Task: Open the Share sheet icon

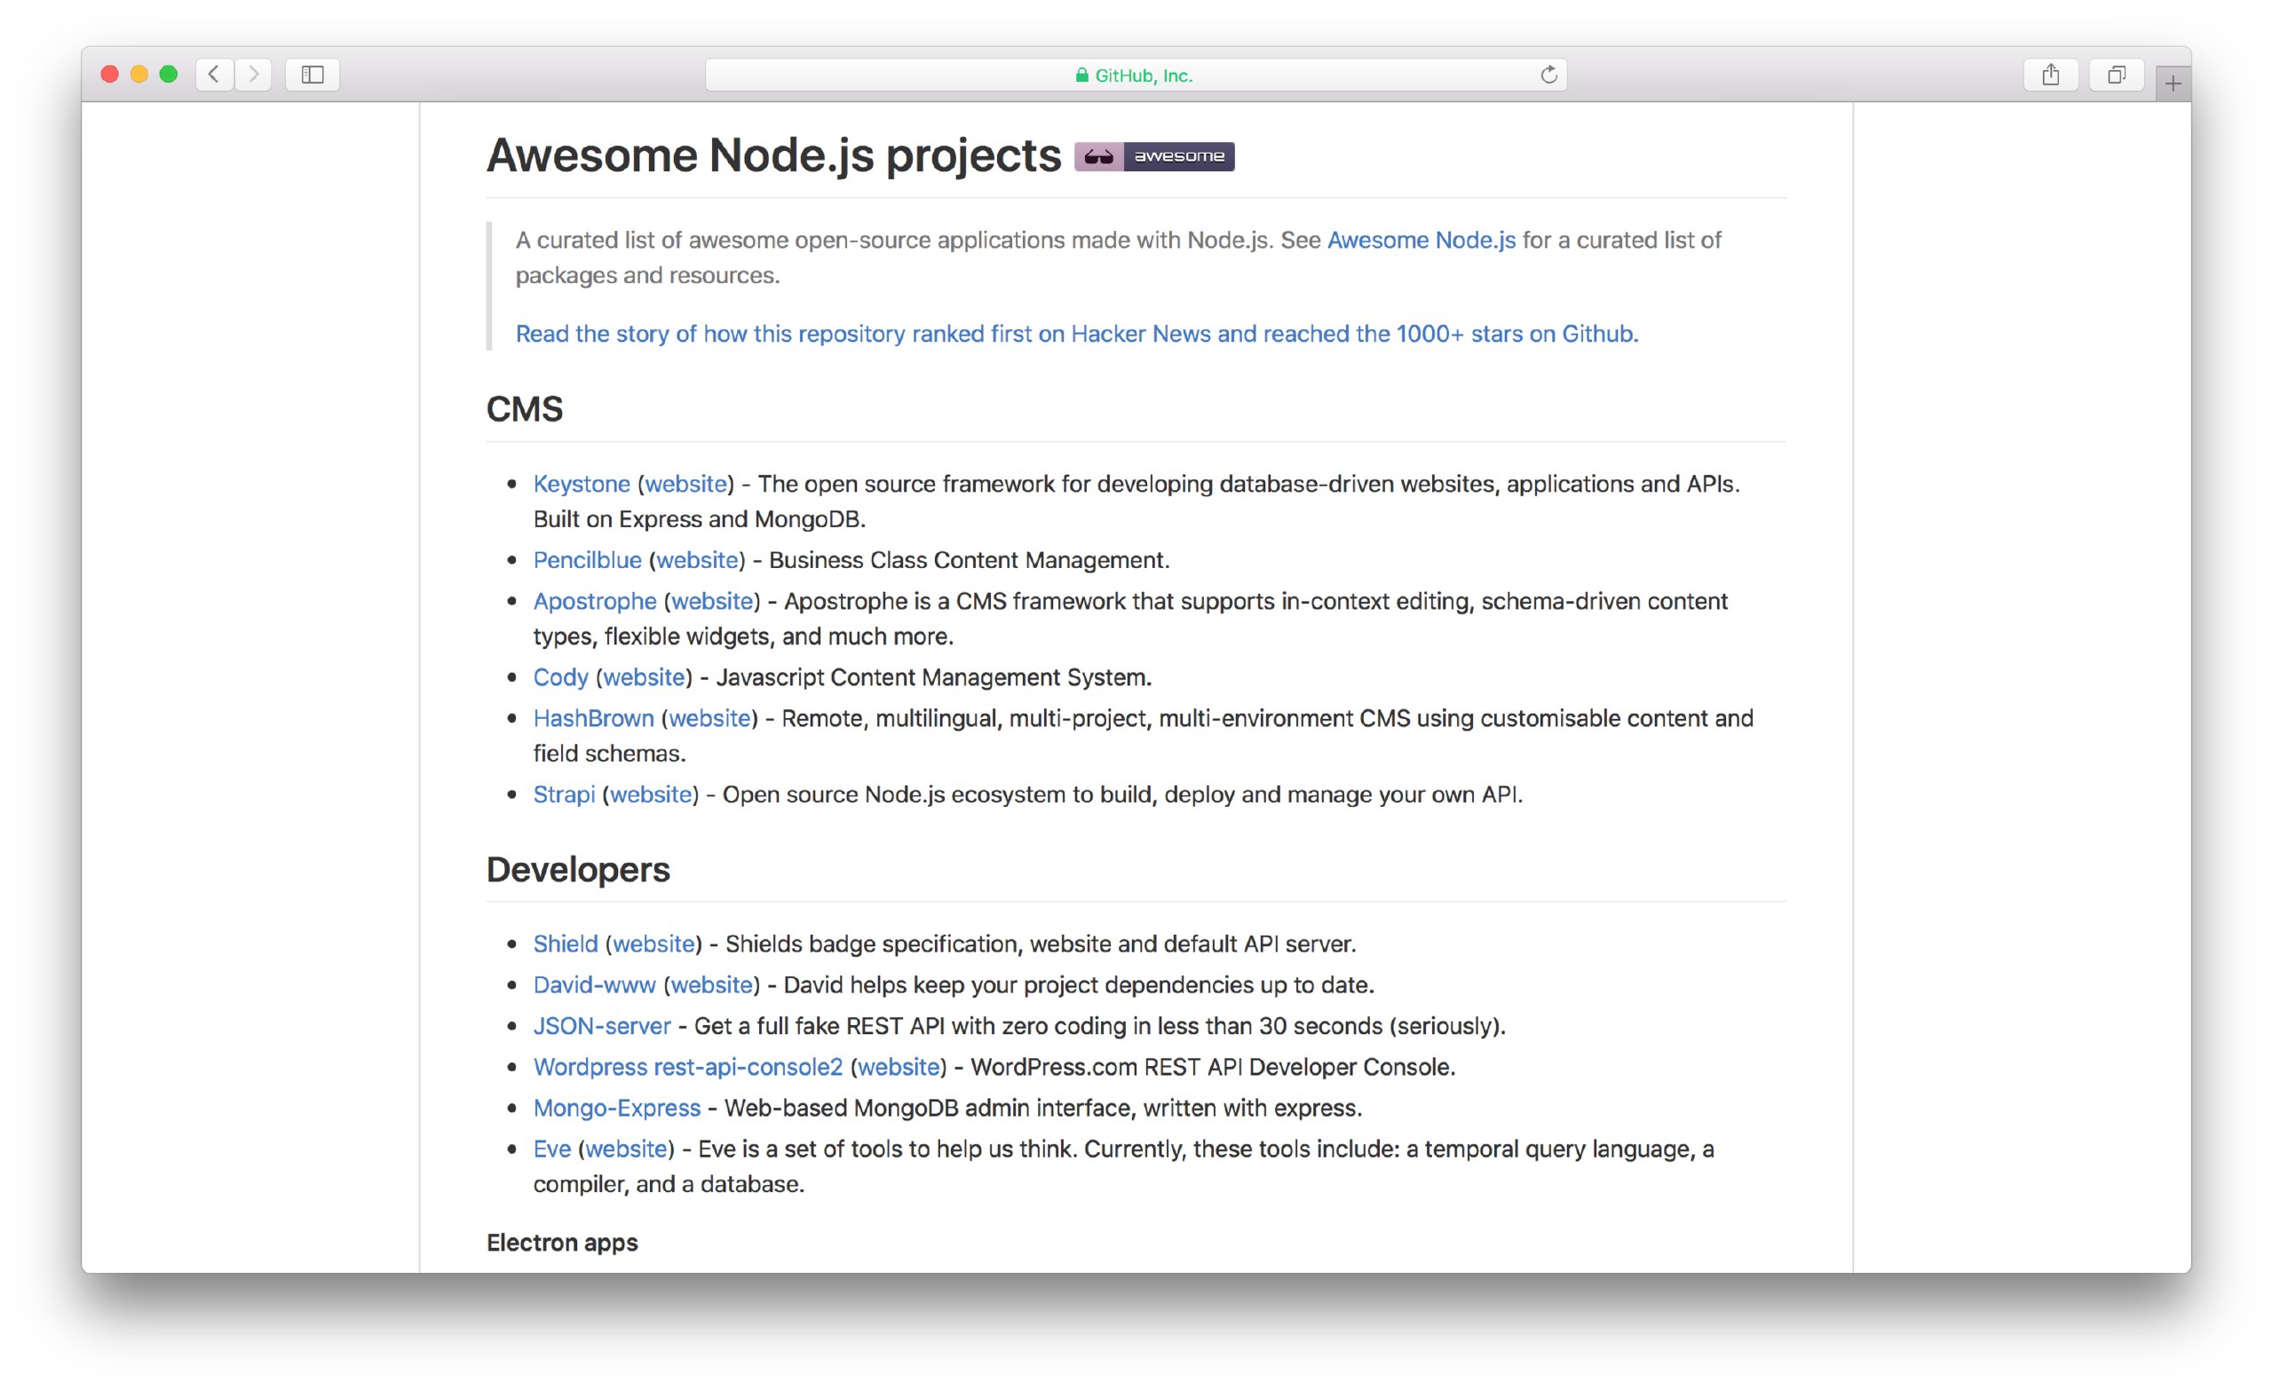Action: pyautogui.click(x=2050, y=75)
